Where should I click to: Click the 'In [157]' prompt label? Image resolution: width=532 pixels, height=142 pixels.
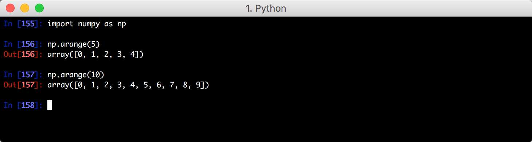23,75
